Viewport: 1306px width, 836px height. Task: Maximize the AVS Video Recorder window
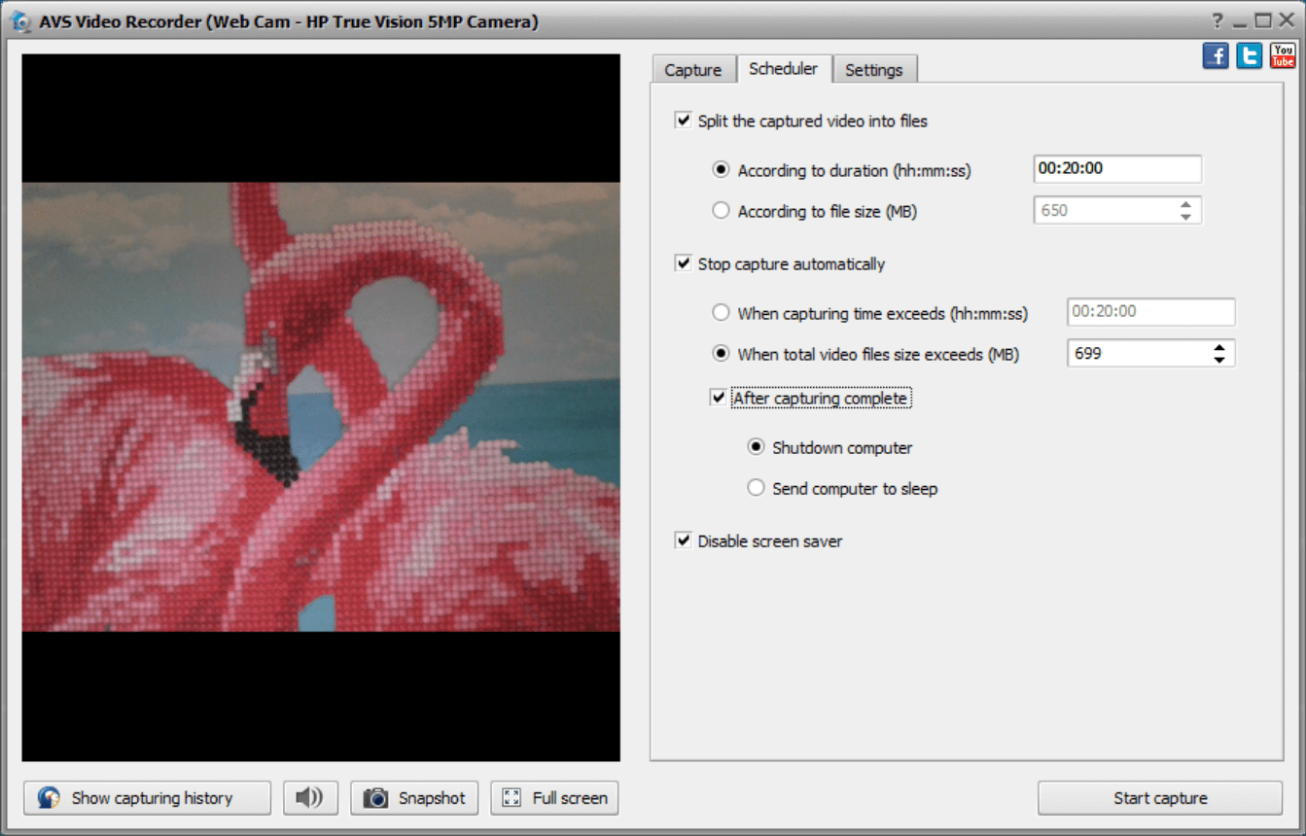(x=1263, y=20)
